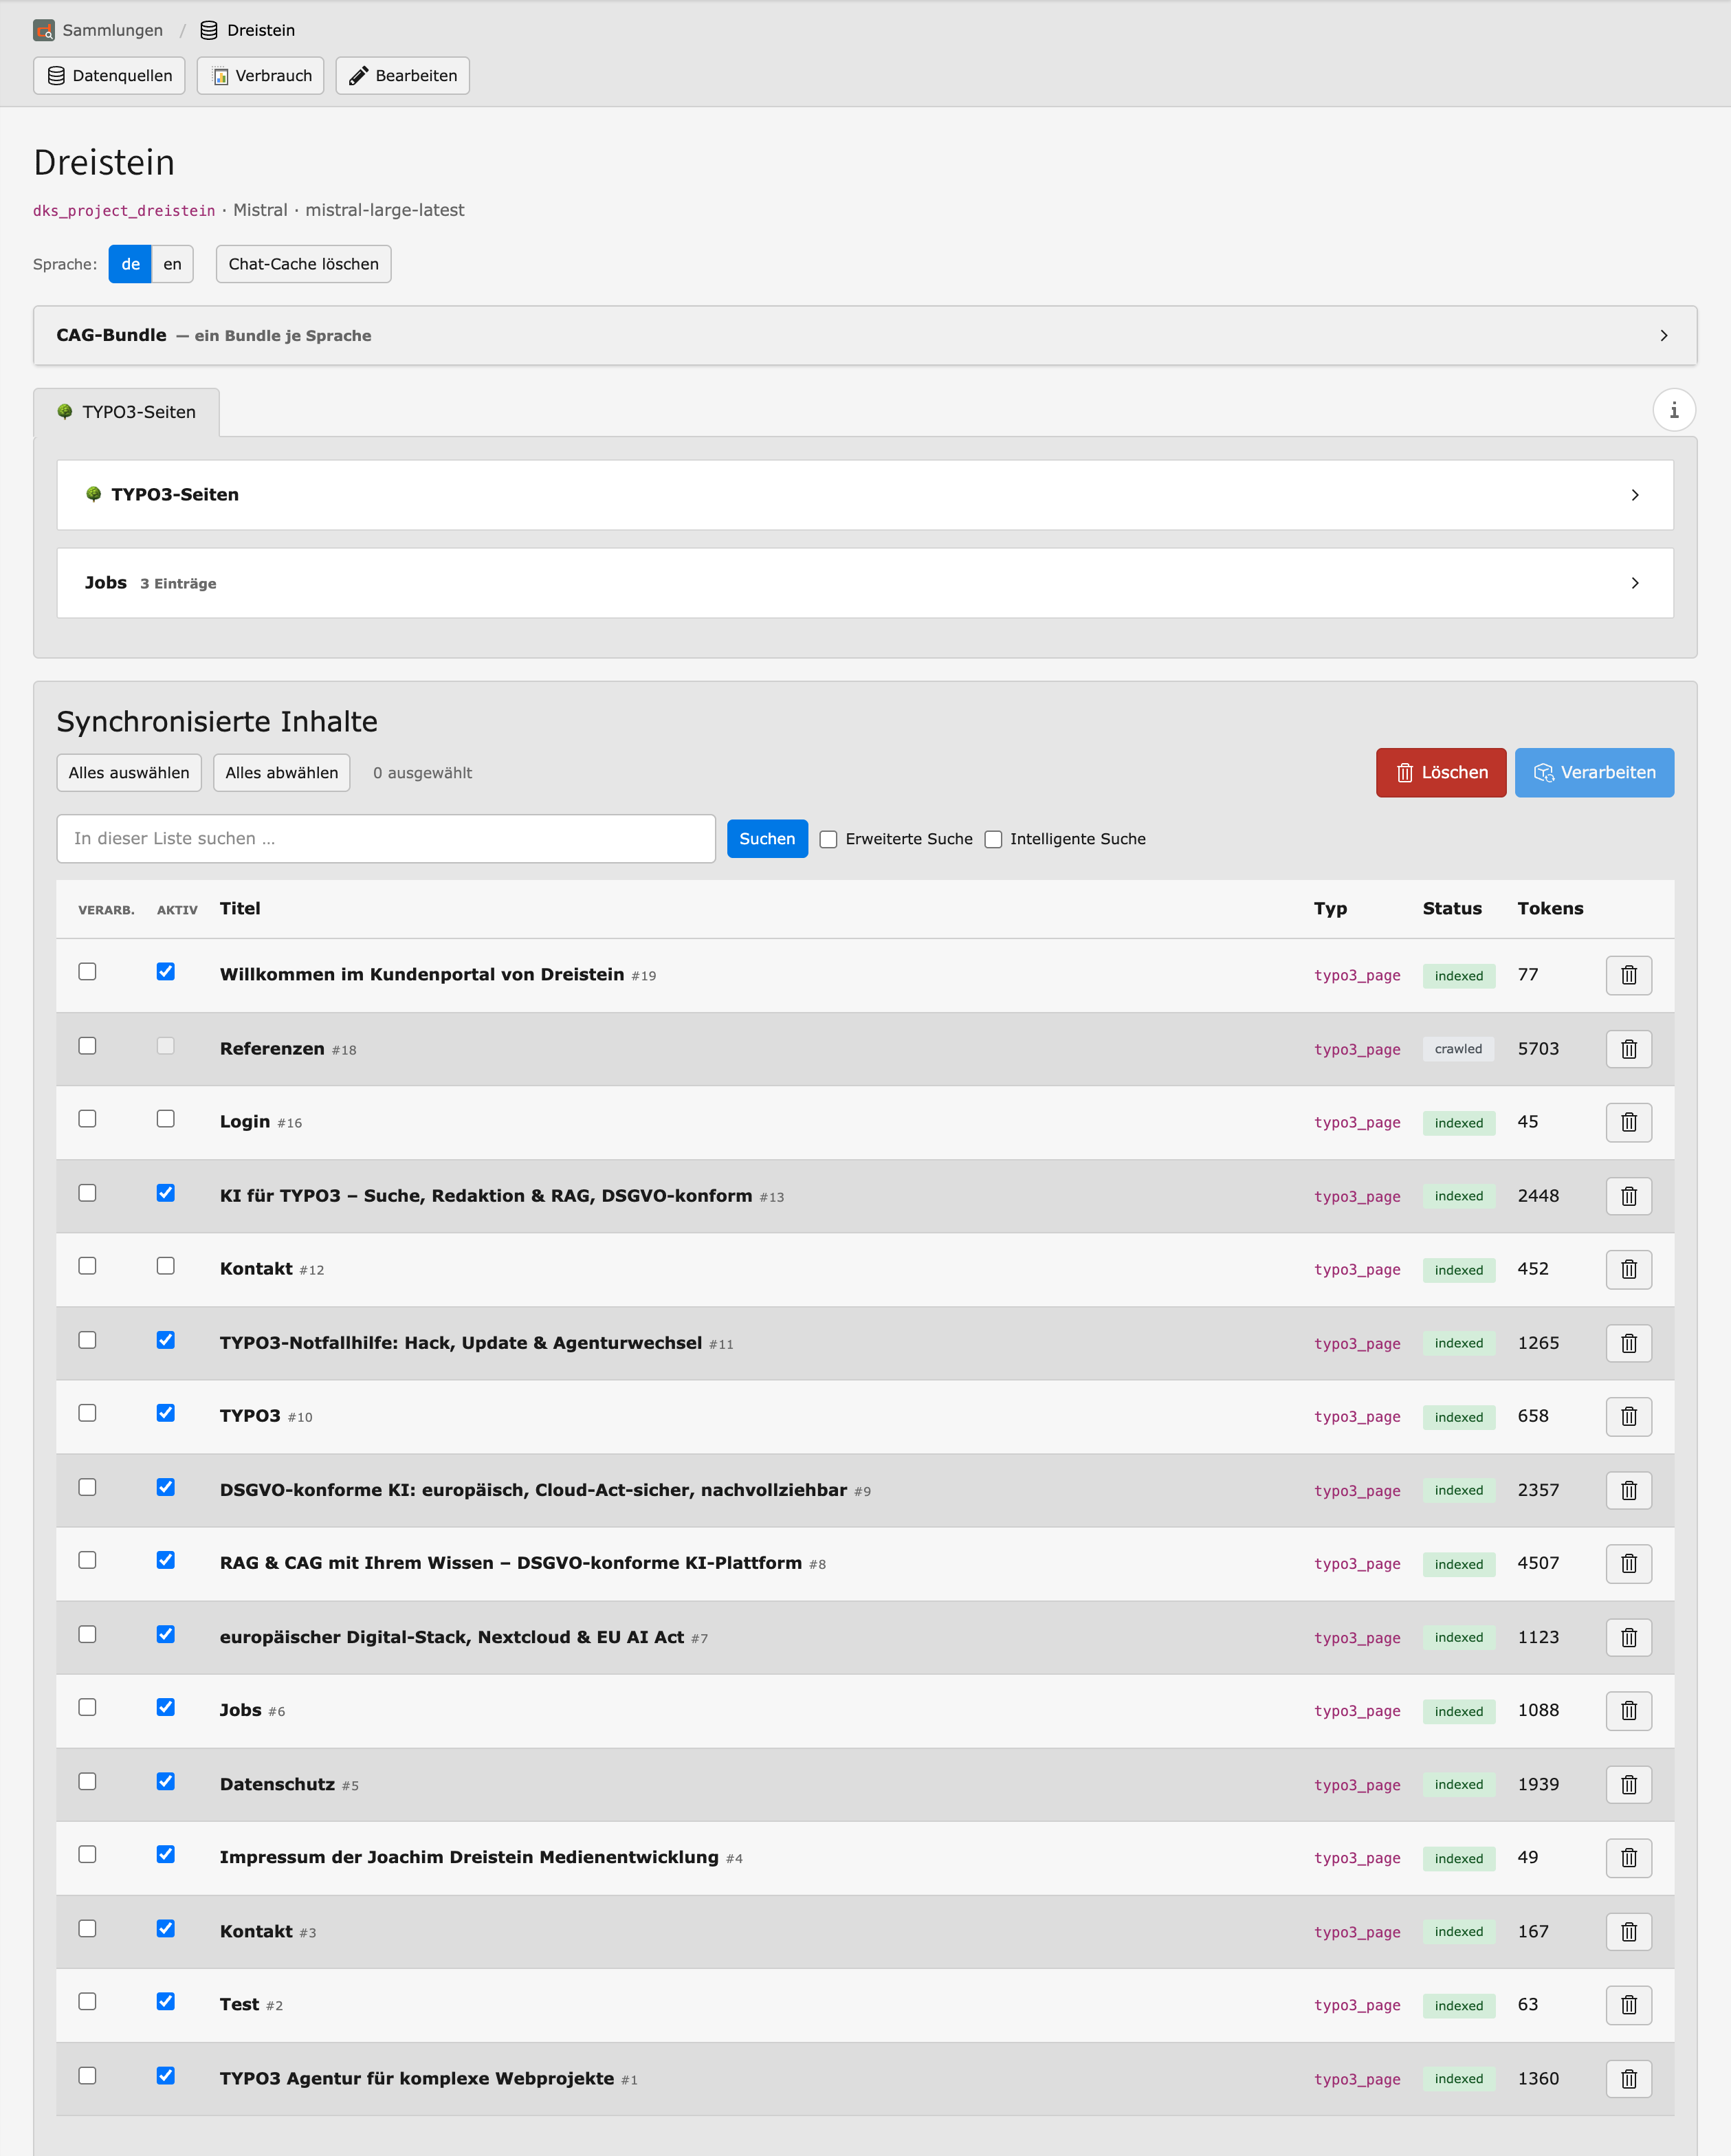
Task: Select language de
Action: [130, 264]
